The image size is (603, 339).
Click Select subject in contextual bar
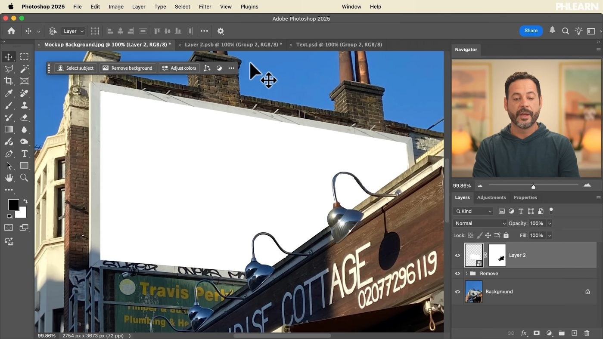point(76,68)
